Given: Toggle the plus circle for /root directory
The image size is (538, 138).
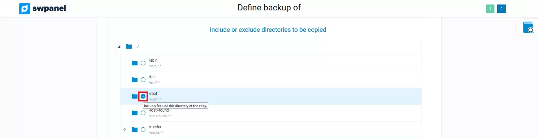Looking at the screenshot, I should click(x=143, y=96).
